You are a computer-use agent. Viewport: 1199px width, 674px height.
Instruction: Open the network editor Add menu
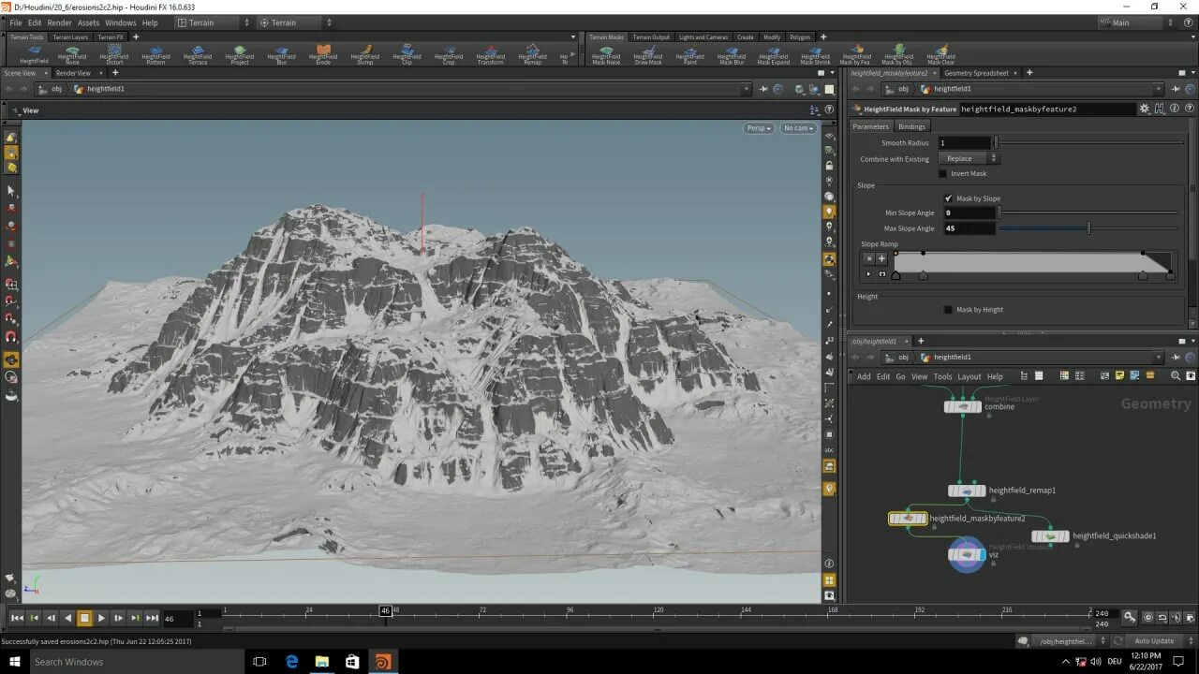864,376
